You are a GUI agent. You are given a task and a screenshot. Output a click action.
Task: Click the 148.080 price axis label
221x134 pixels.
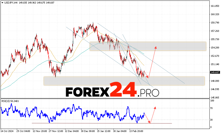[214, 81]
